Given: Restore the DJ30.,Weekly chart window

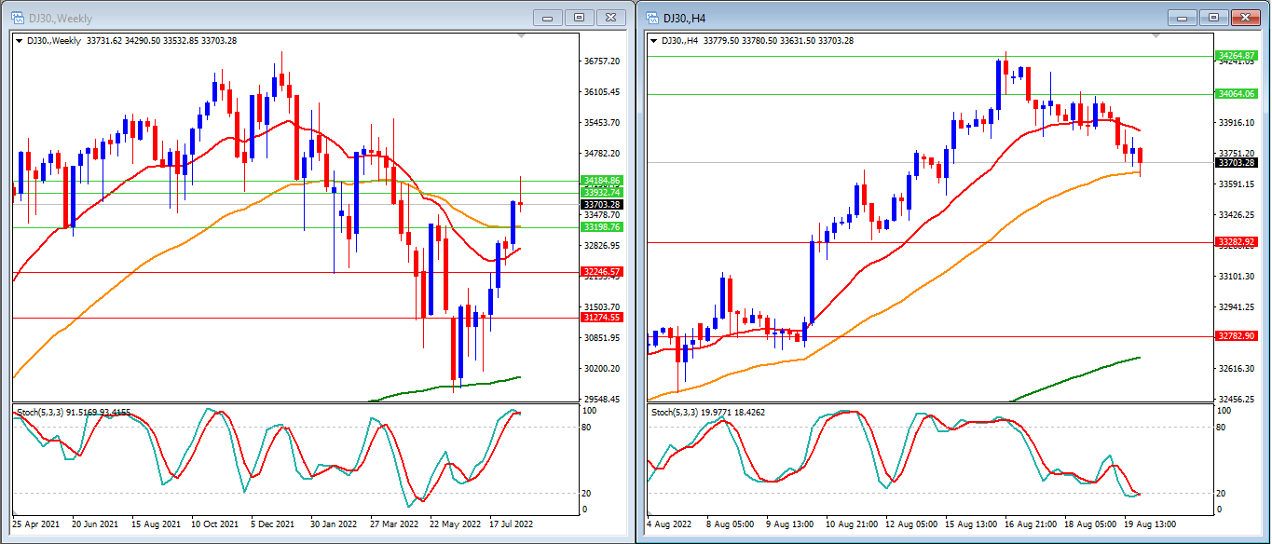Looking at the screenshot, I should pyautogui.click(x=579, y=17).
